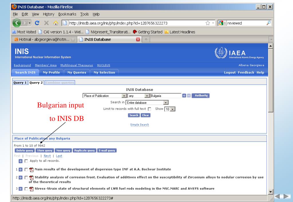The height and width of the screenshot is (202, 293).
Task: Click the search magnifier icon
Action: [268, 23]
